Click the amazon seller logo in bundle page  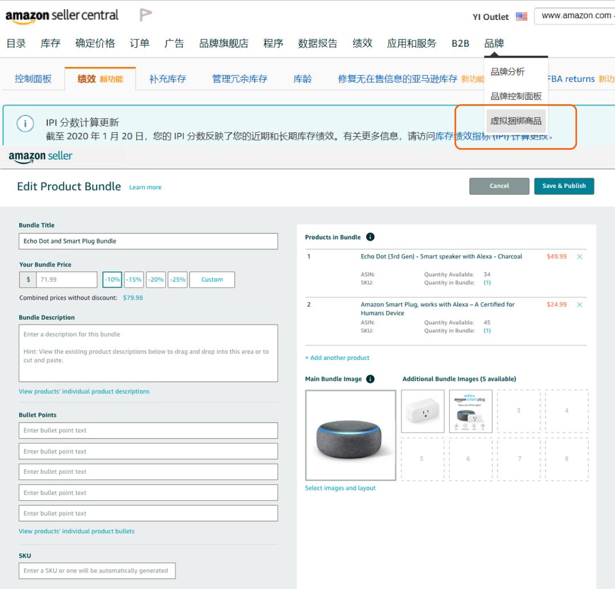pyautogui.click(x=40, y=156)
